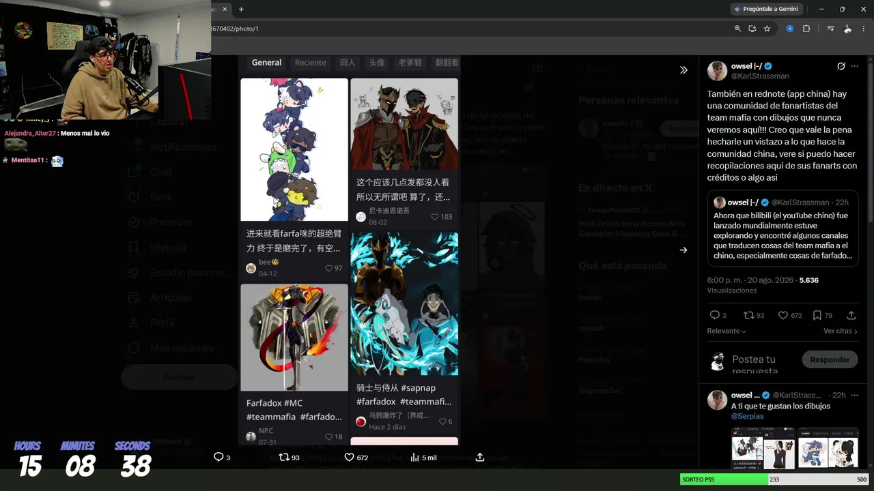Image resolution: width=874 pixels, height=491 pixels.
Task: Open the more menu on the 22h reply
Action: point(854,395)
